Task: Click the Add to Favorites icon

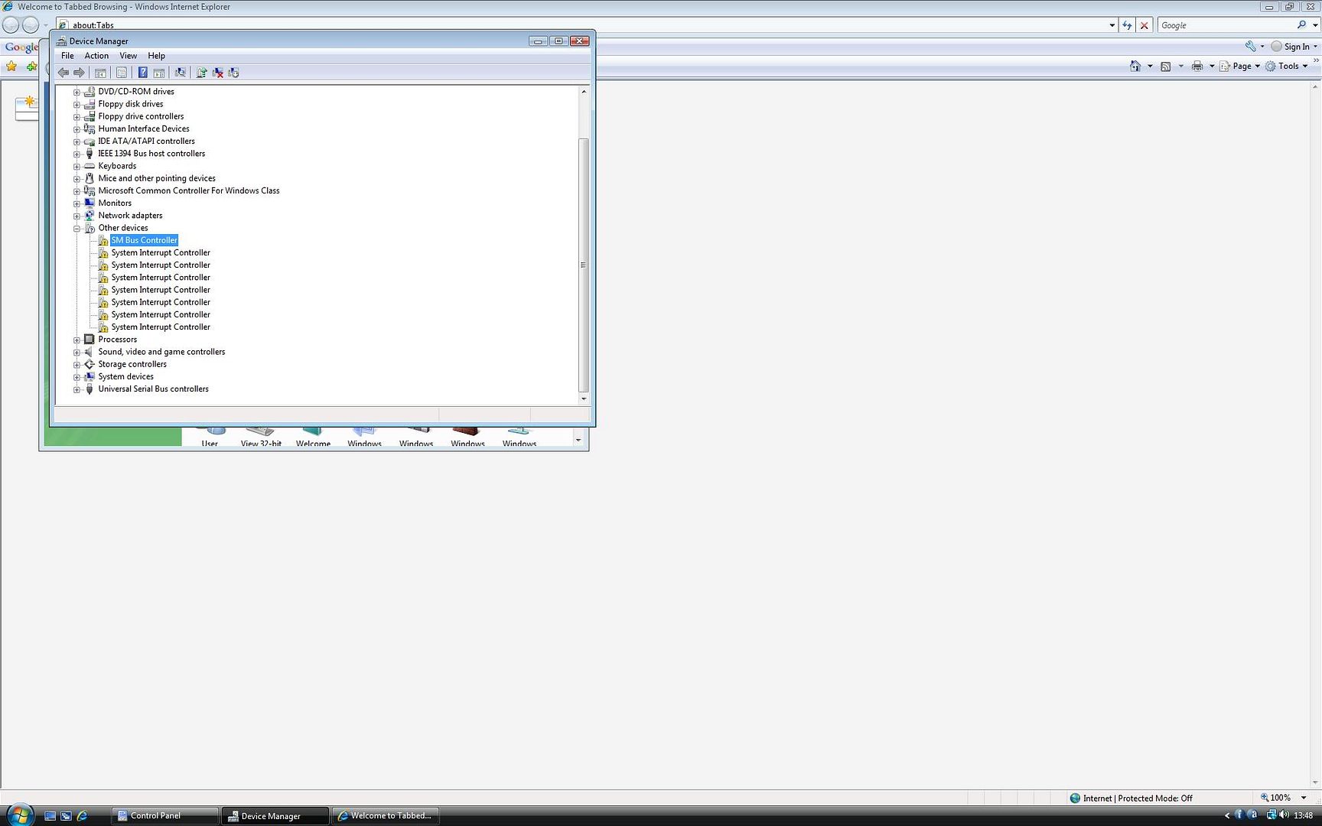Action: tap(31, 67)
